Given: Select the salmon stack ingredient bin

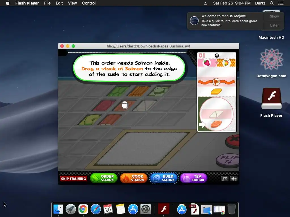Looking at the screenshot, I should pyautogui.click(x=125, y=105).
